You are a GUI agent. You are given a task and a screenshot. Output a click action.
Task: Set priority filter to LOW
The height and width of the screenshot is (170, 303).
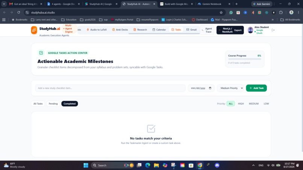(x=266, y=104)
